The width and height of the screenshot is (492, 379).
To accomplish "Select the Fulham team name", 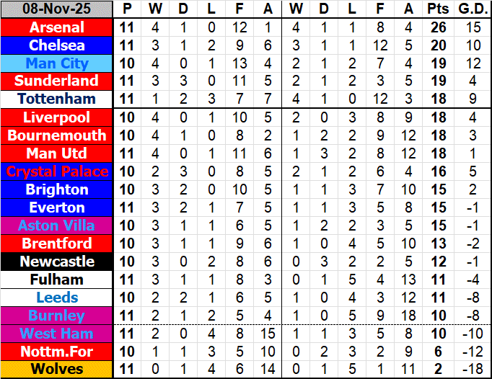I will pyautogui.click(x=57, y=280).
